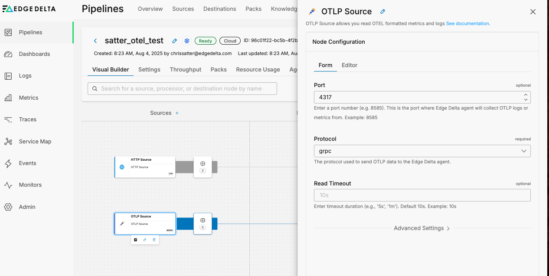Click the Service Map sidebar icon
This screenshot has height=276, width=549.
[8, 142]
